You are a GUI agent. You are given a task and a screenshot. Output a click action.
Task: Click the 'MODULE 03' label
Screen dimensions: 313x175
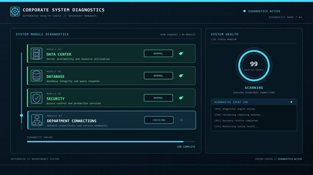pos(54,94)
